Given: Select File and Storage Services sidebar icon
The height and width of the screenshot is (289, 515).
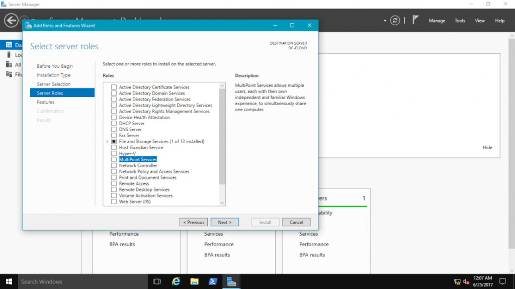Looking at the screenshot, I should pyautogui.click(x=9, y=74).
